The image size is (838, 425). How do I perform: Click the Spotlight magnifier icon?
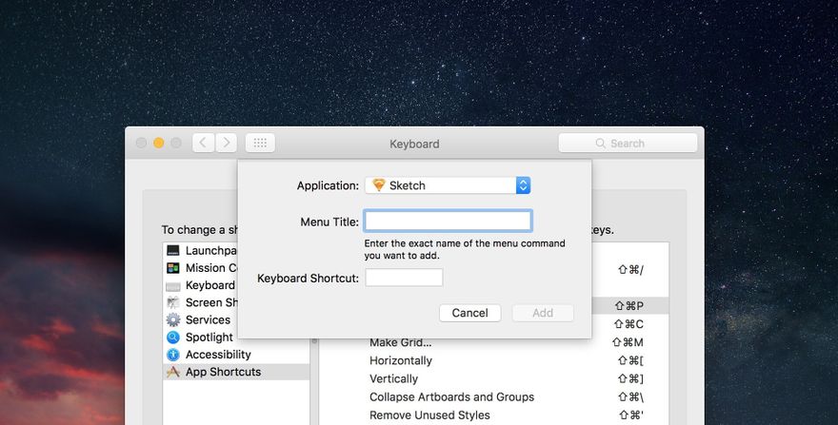point(173,337)
